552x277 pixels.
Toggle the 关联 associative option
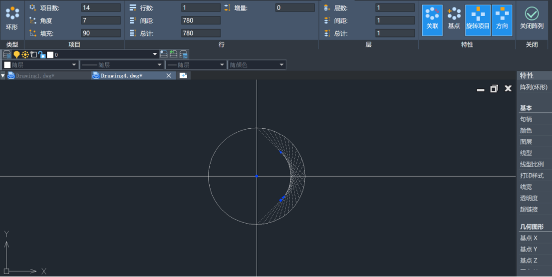tap(432, 19)
